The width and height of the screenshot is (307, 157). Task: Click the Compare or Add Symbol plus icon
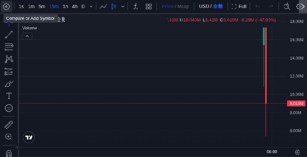(7, 6)
